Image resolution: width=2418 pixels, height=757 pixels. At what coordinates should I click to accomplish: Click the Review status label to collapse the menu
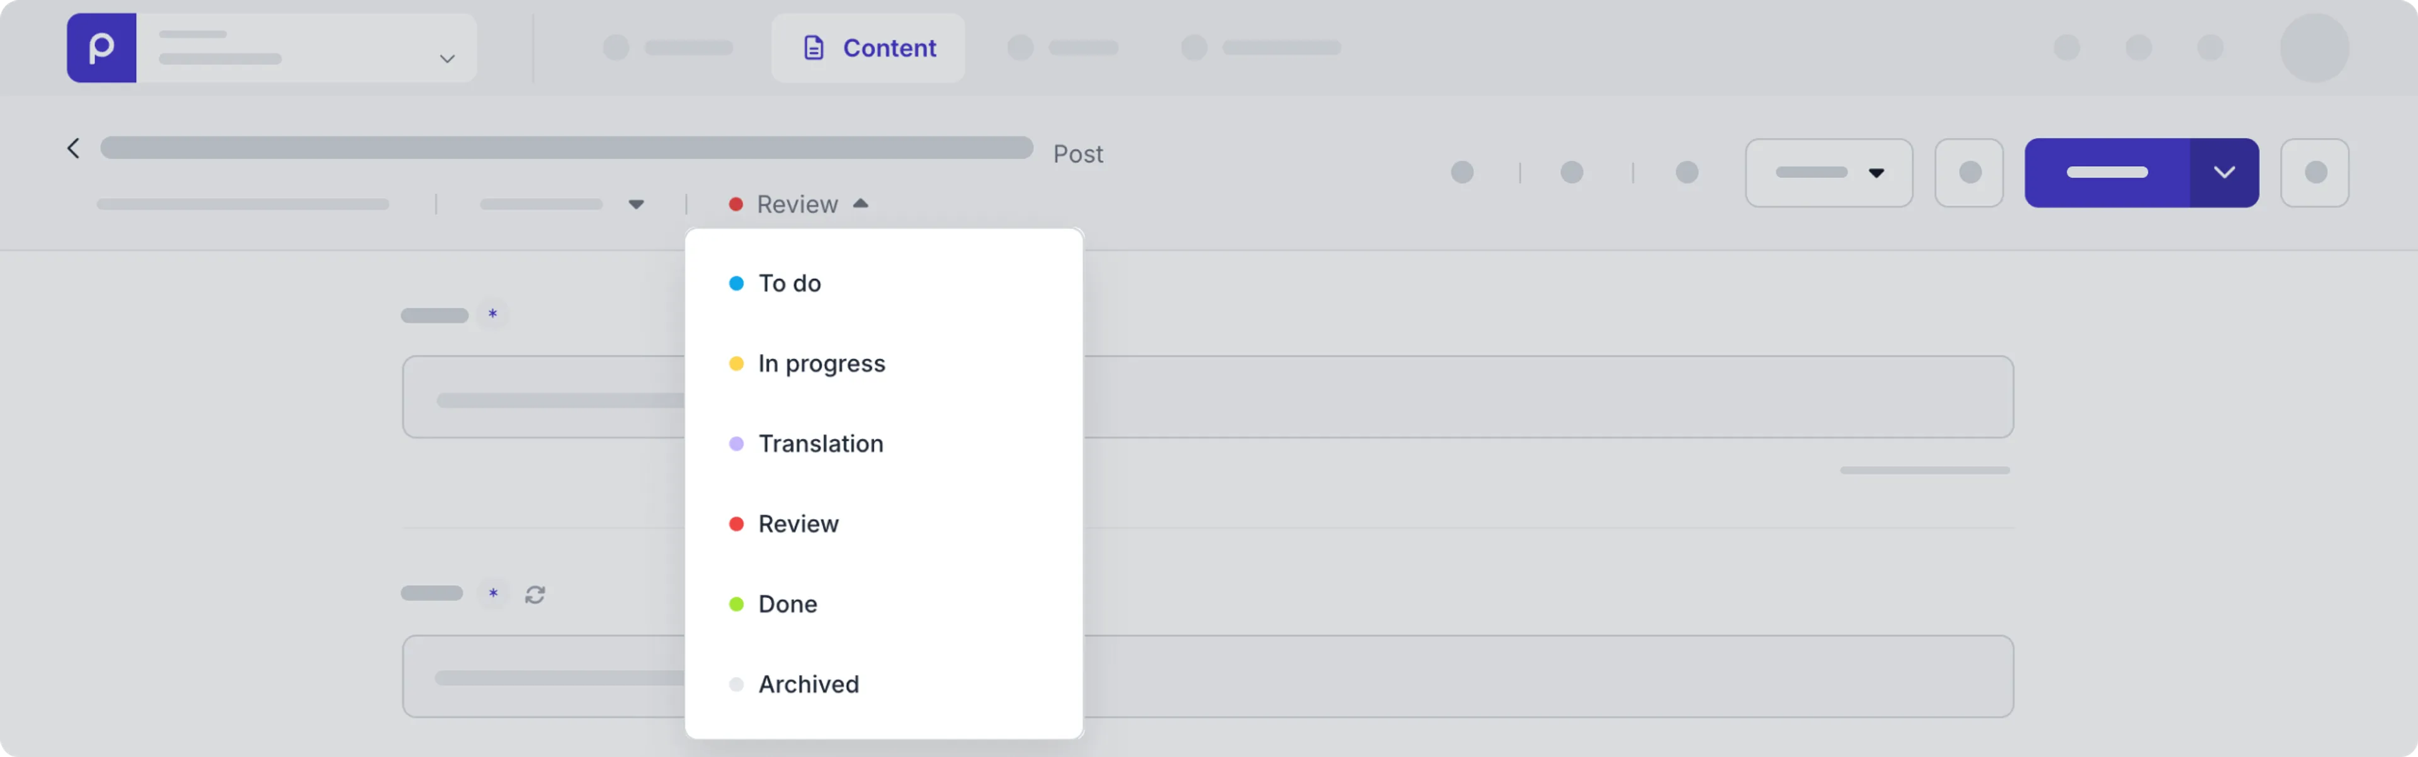[797, 203]
